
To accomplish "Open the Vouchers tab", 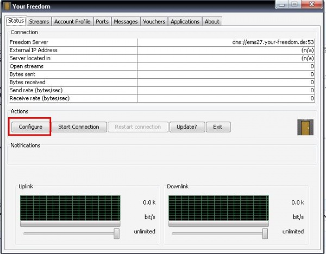I will 154,21.
